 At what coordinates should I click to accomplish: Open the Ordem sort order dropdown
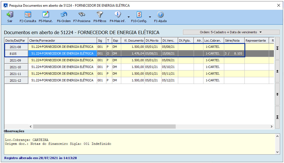(x=231, y=32)
